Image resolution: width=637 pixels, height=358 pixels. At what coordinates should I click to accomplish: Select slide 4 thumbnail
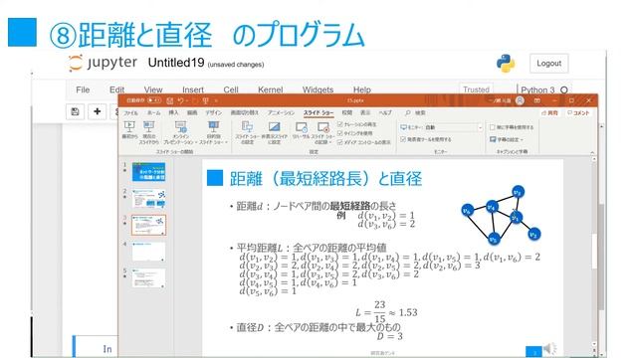pyautogui.click(x=148, y=252)
